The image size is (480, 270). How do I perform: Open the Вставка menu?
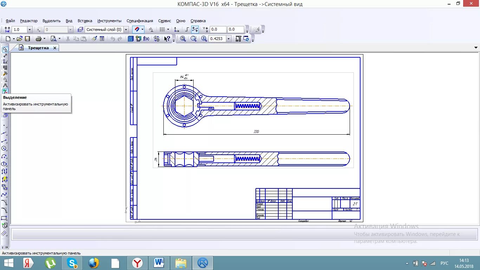(85, 21)
